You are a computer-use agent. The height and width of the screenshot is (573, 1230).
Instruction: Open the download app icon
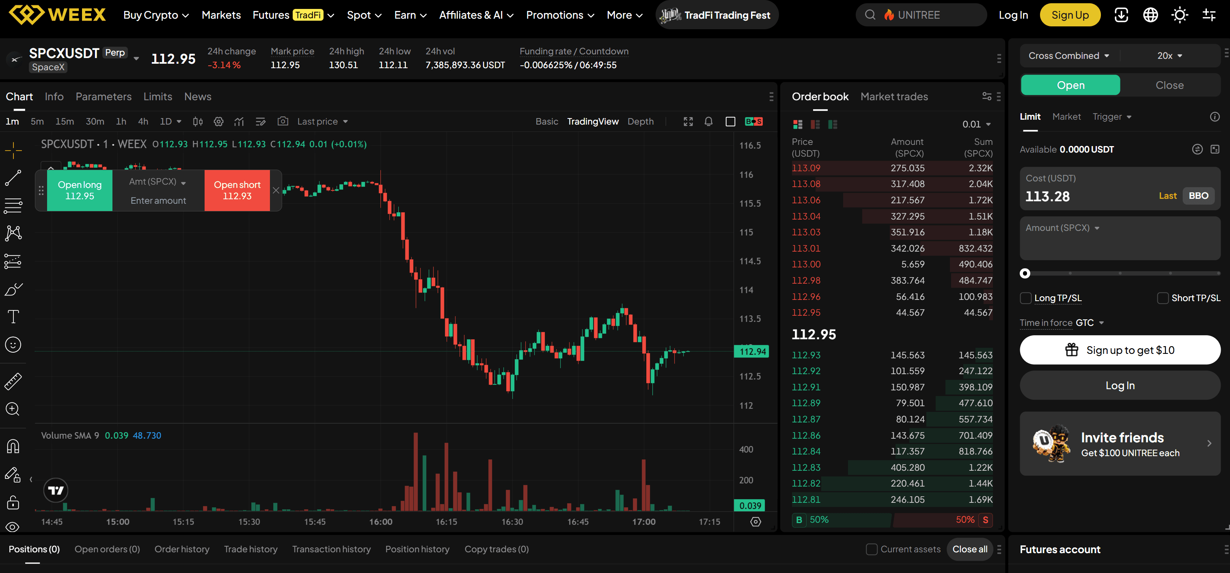(x=1121, y=15)
